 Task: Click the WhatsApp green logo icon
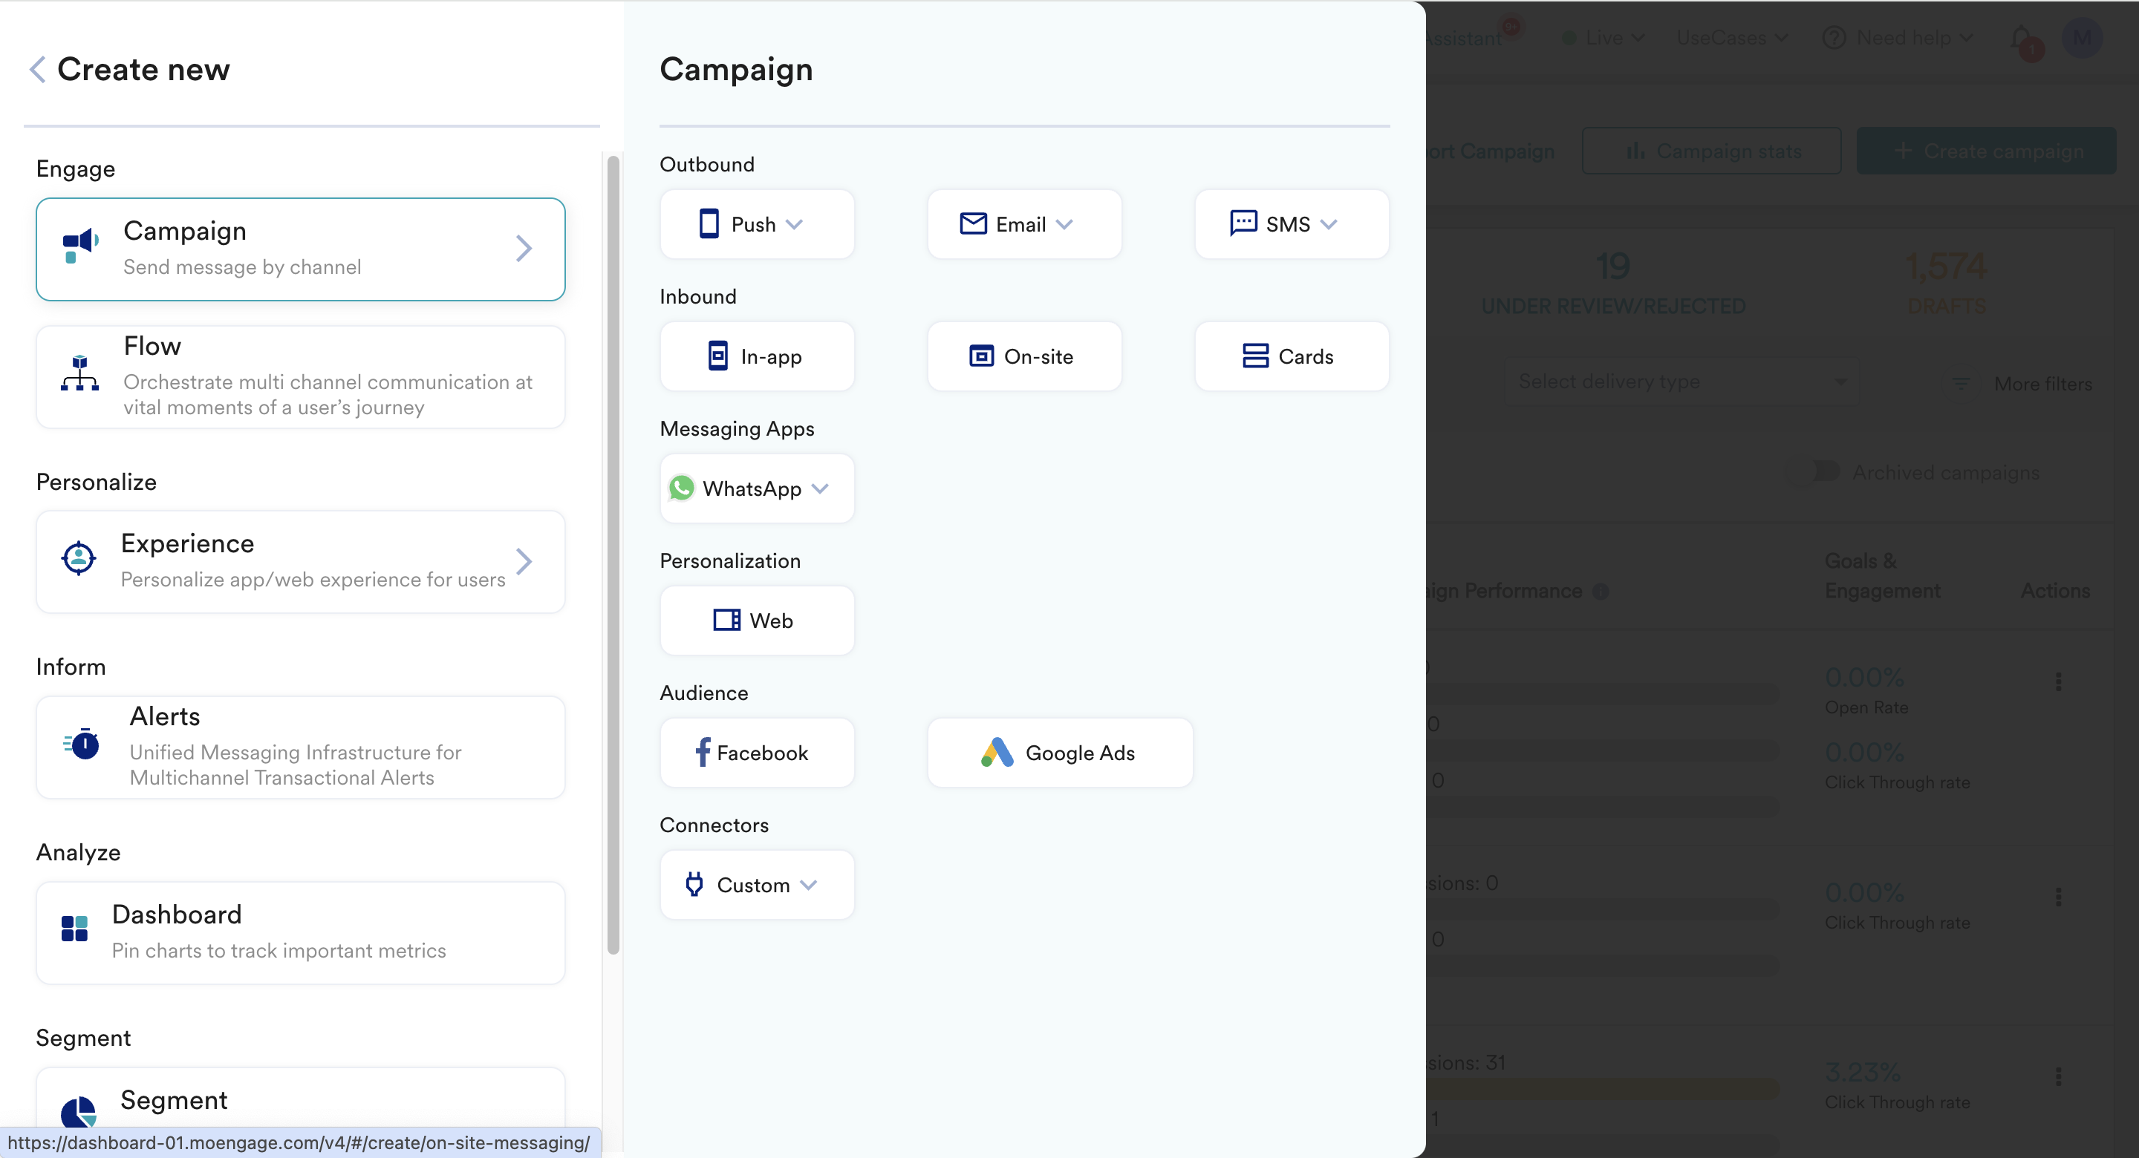pyautogui.click(x=682, y=488)
